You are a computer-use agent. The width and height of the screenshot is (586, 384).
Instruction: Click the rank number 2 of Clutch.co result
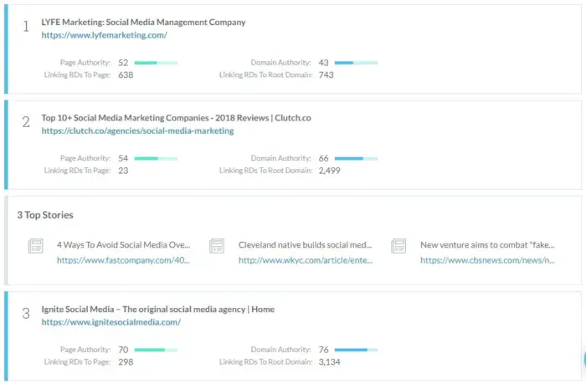[26, 122]
